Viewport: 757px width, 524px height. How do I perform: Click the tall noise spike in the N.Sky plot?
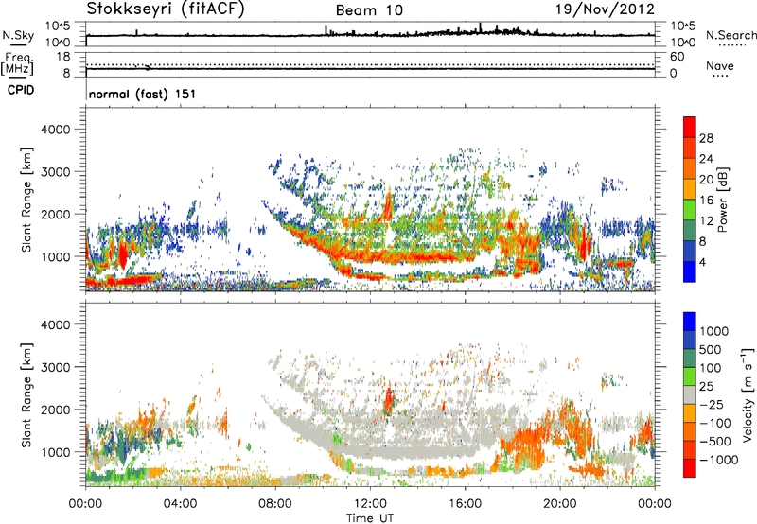[480, 27]
